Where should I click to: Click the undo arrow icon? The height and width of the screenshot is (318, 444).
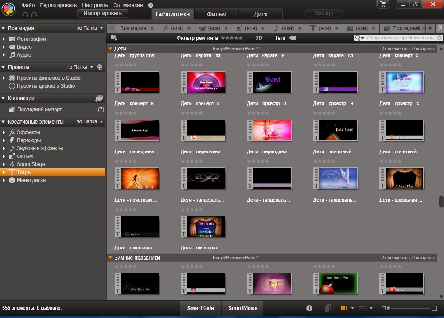25,15
